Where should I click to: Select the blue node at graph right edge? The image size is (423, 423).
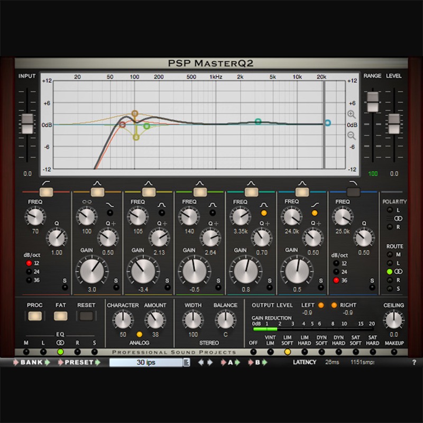(327, 123)
